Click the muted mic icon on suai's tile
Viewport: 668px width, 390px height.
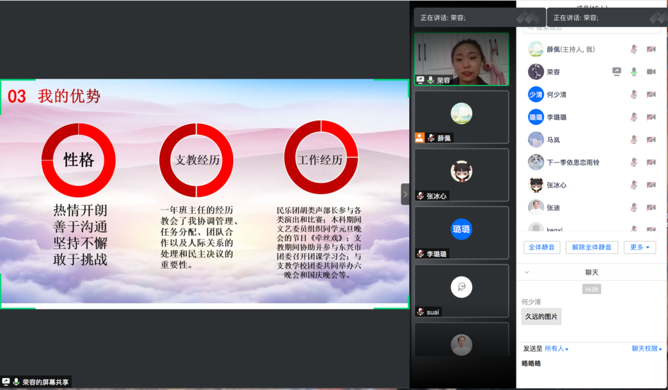click(x=421, y=311)
